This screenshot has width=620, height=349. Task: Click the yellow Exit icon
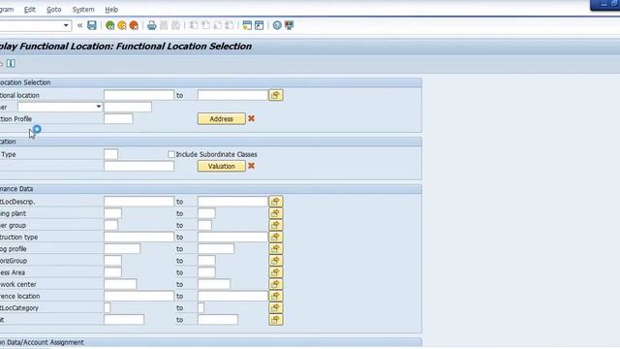pyautogui.click(x=122, y=26)
